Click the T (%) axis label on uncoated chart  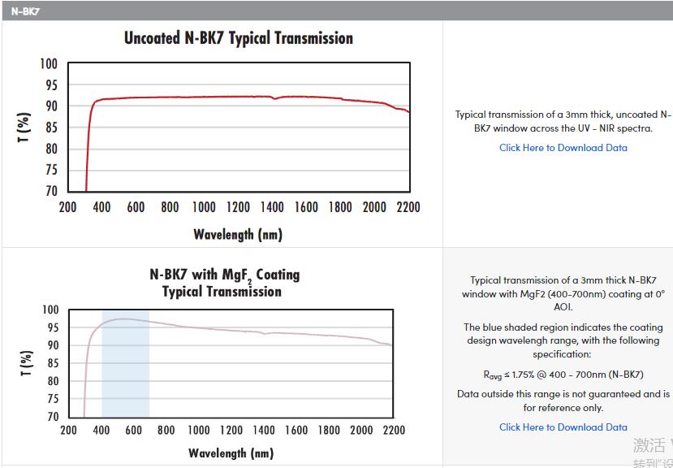25,128
